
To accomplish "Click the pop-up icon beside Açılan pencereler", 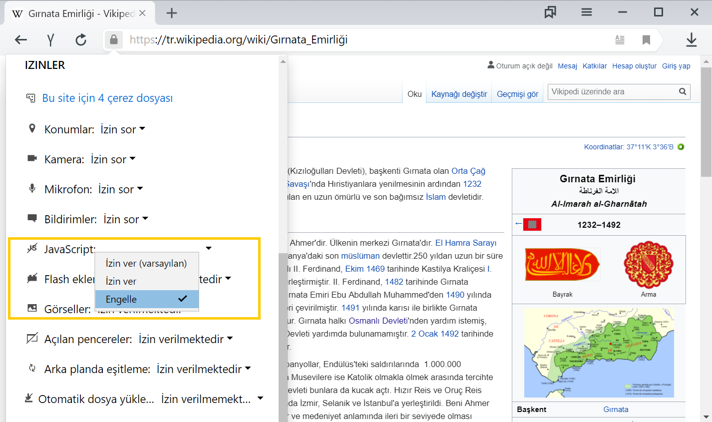I will click(x=32, y=339).
